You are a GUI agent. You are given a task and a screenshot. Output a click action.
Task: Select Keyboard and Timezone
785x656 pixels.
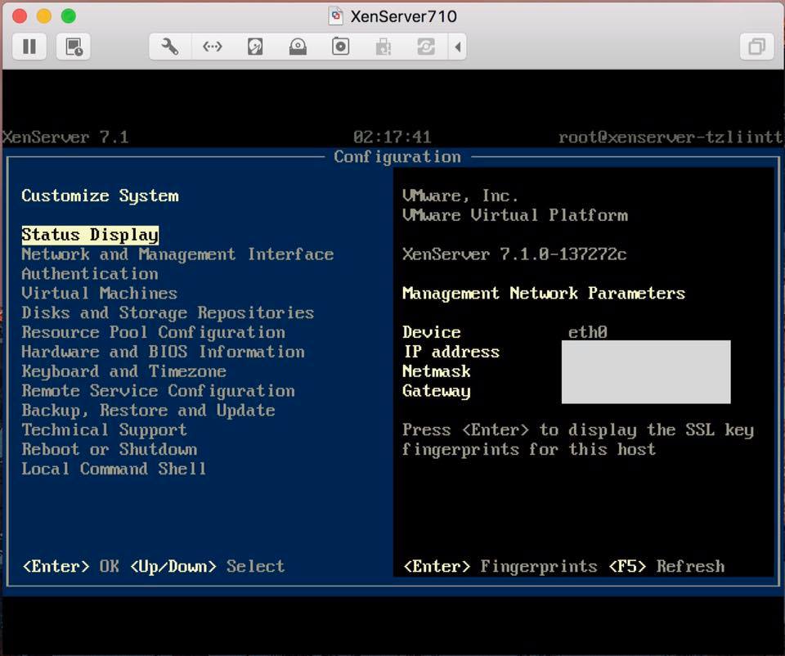coord(124,371)
